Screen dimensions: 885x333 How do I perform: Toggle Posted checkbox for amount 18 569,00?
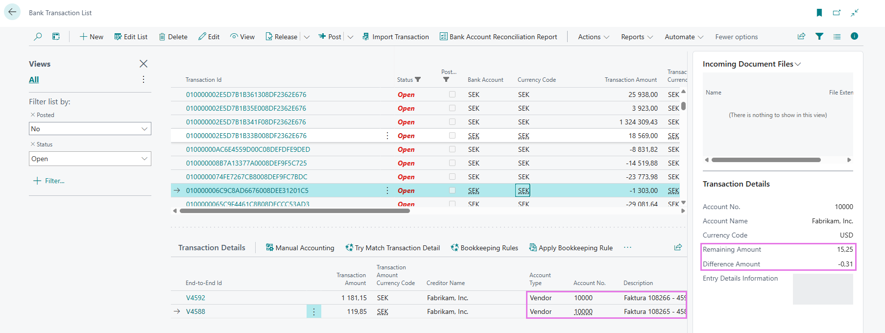[452, 136]
